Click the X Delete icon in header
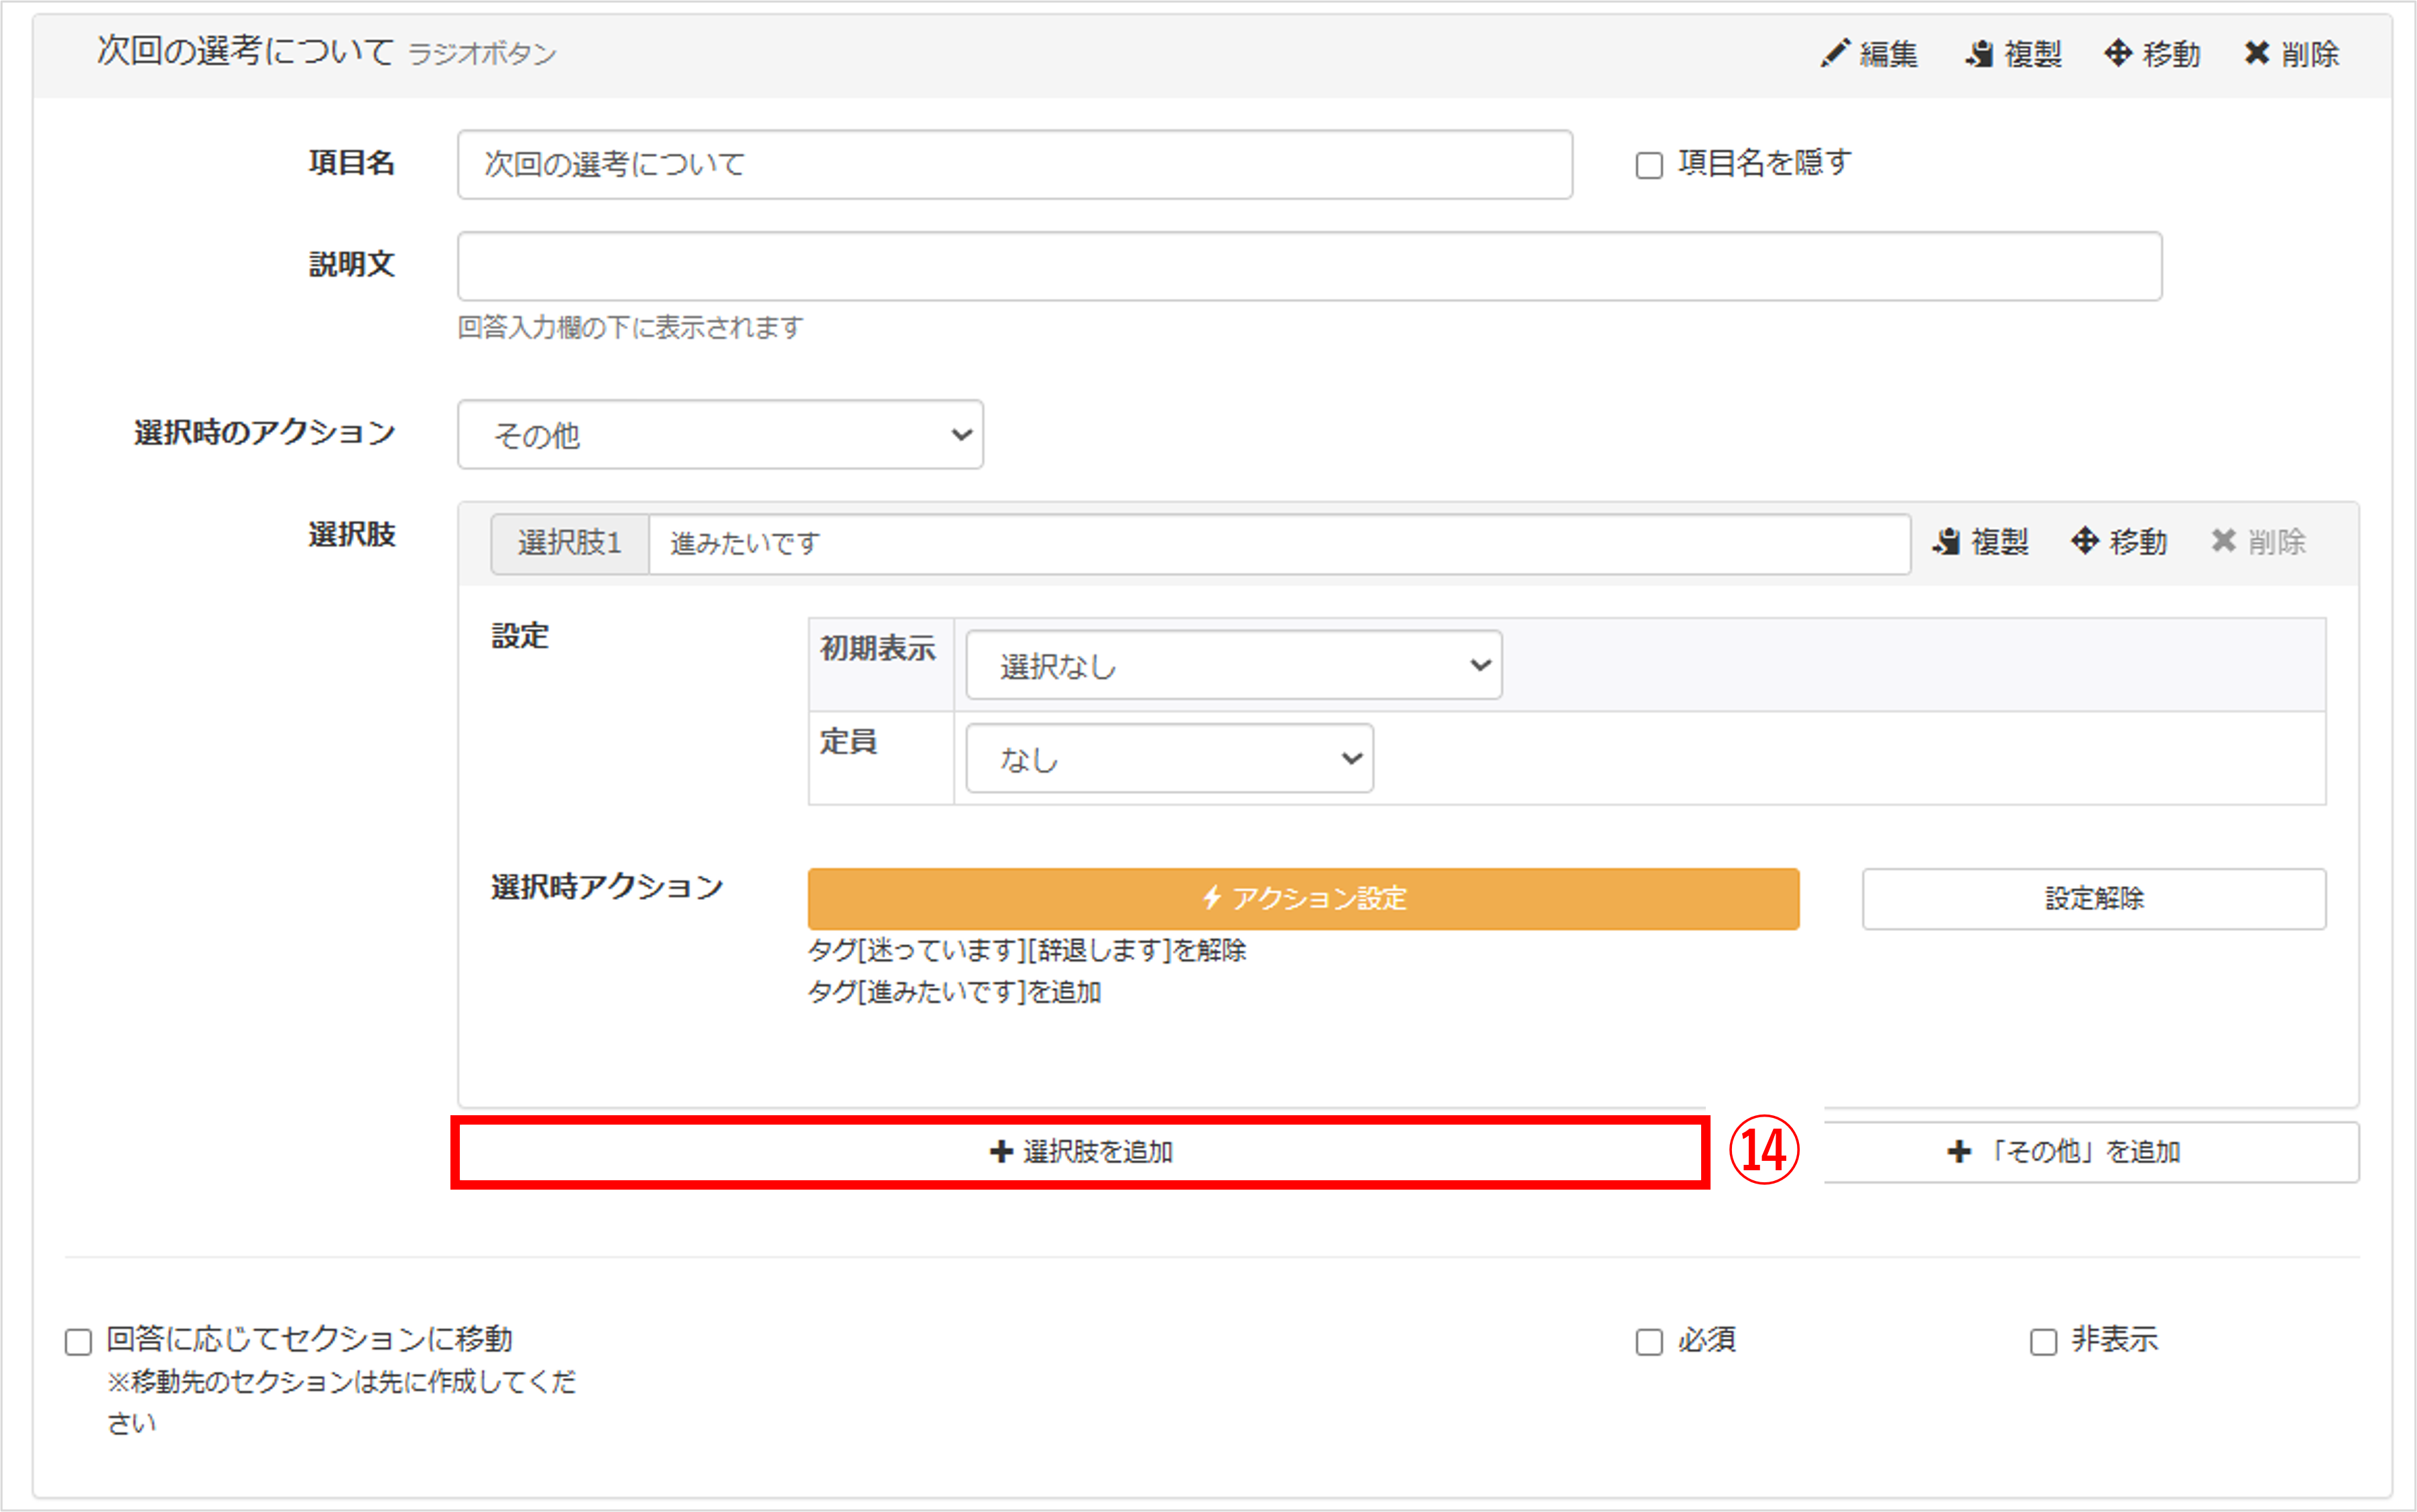Screen dimensions: 2417x1512 point(2257,53)
